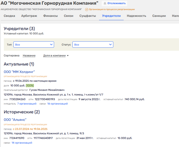Click the 14 организаций connections link
Viewport: 179px width, 147px height.
[22, 142]
